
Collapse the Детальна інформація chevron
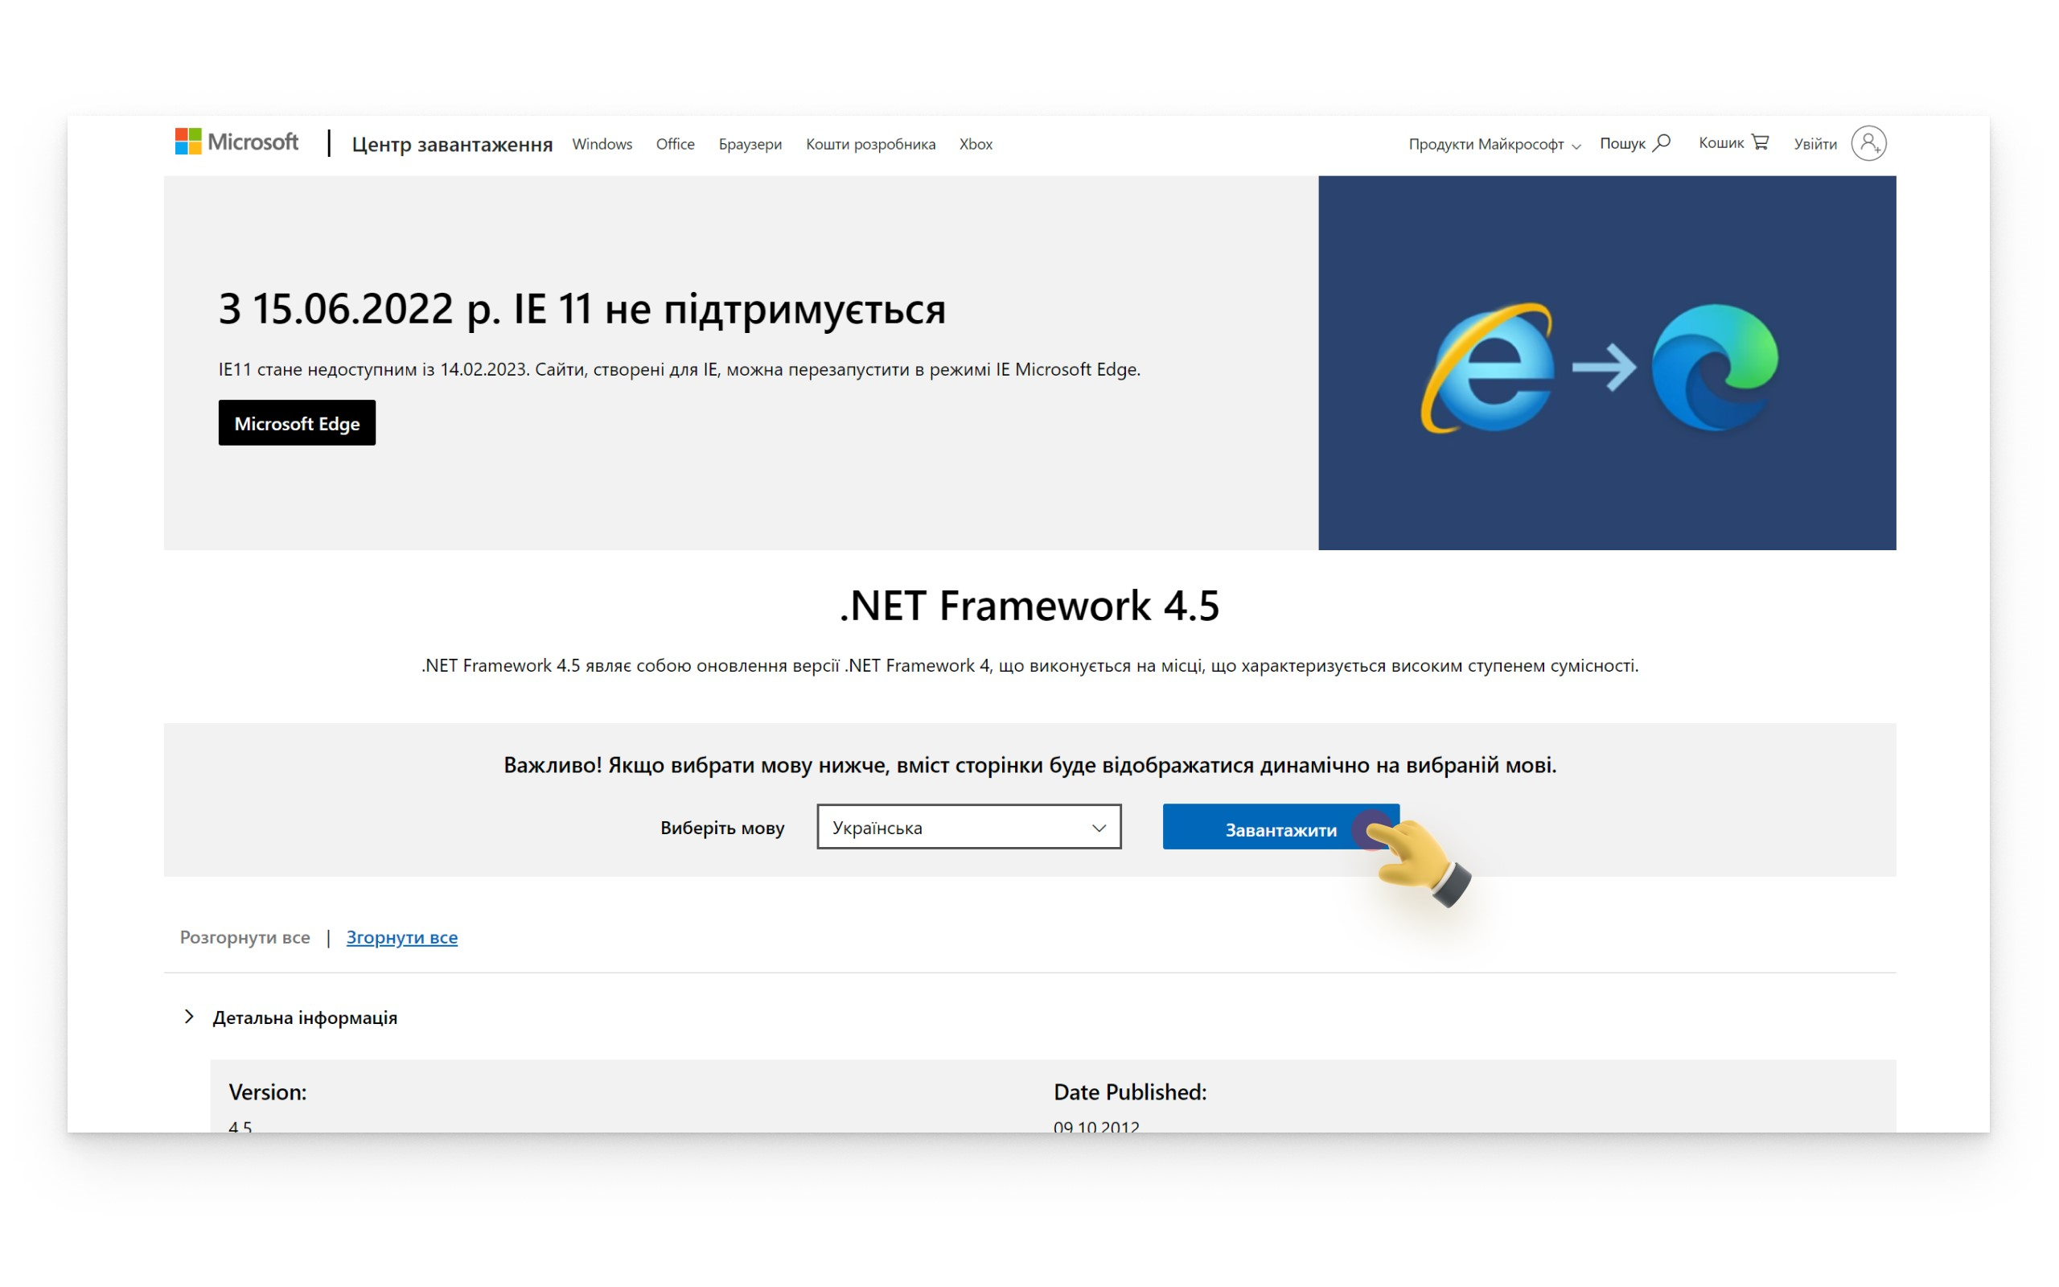click(189, 1016)
